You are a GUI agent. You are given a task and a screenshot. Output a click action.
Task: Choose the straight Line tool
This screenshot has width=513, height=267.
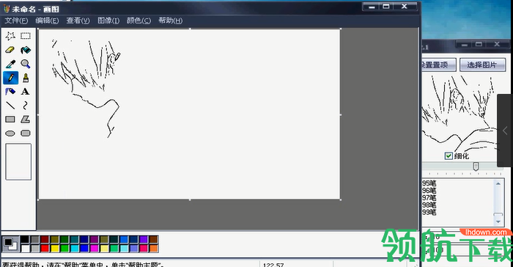click(10, 106)
